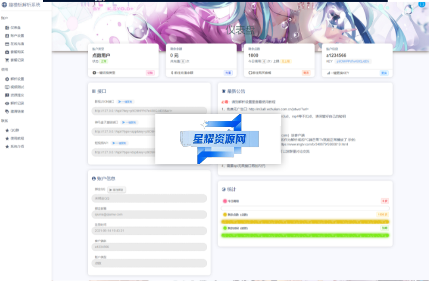Click the copy button for 神马盒子直链接口
Image resolution: width=430 pixels, height=281 pixels.
129,122
